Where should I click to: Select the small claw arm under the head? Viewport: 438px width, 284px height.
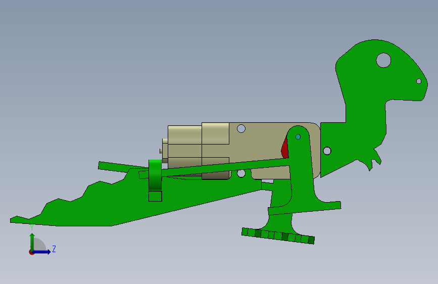(376, 160)
